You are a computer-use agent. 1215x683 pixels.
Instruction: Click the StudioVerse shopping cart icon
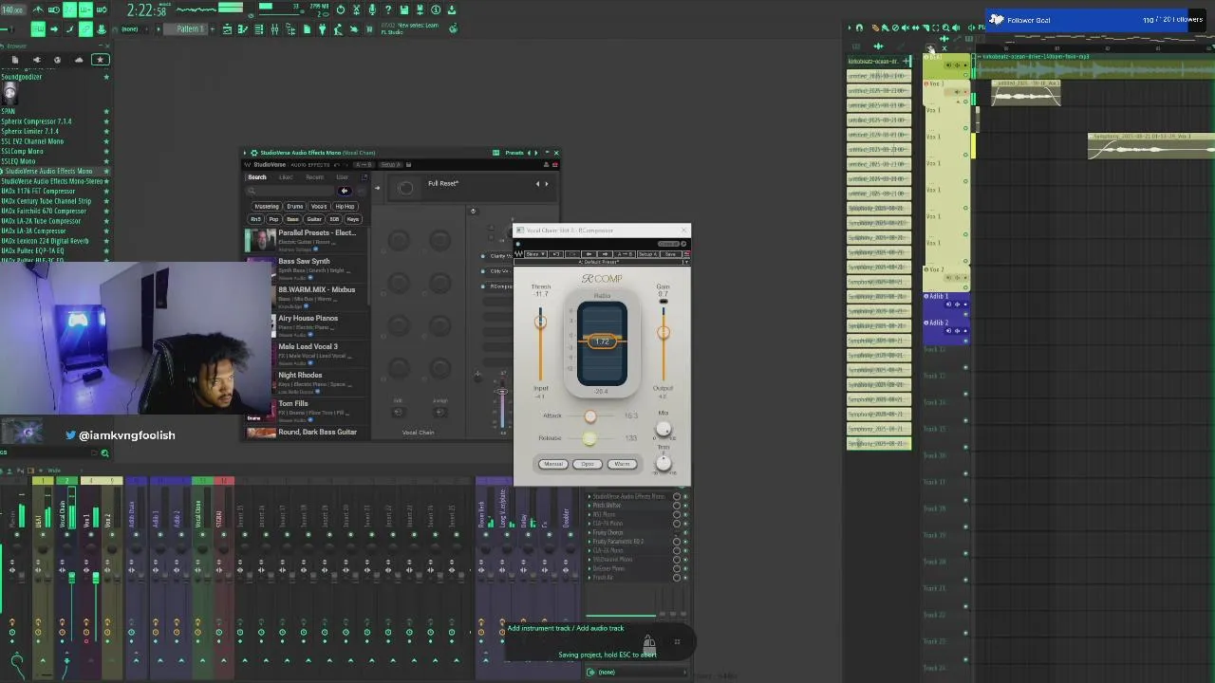click(x=554, y=164)
